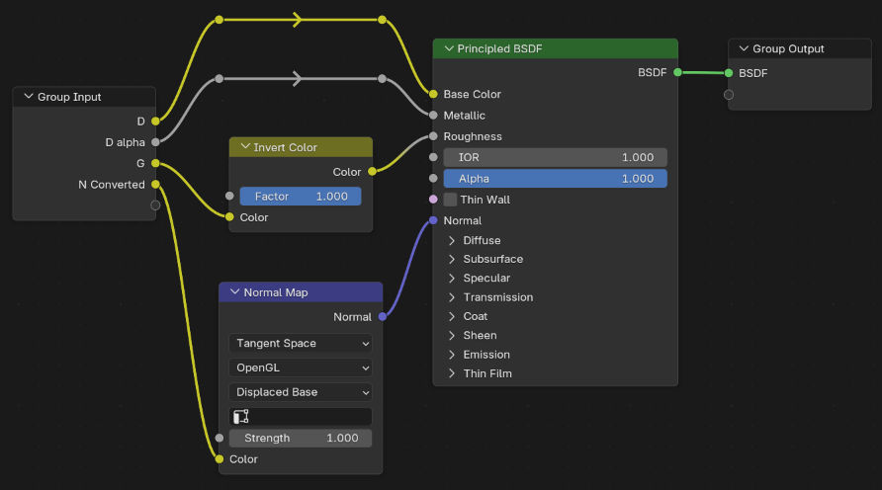
Task: Click the Invert Color Factor slider
Action: coord(301,197)
